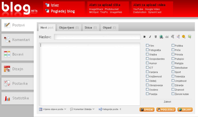Check the Poezija category
The width and height of the screenshot is (198, 117).
coord(147,94)
